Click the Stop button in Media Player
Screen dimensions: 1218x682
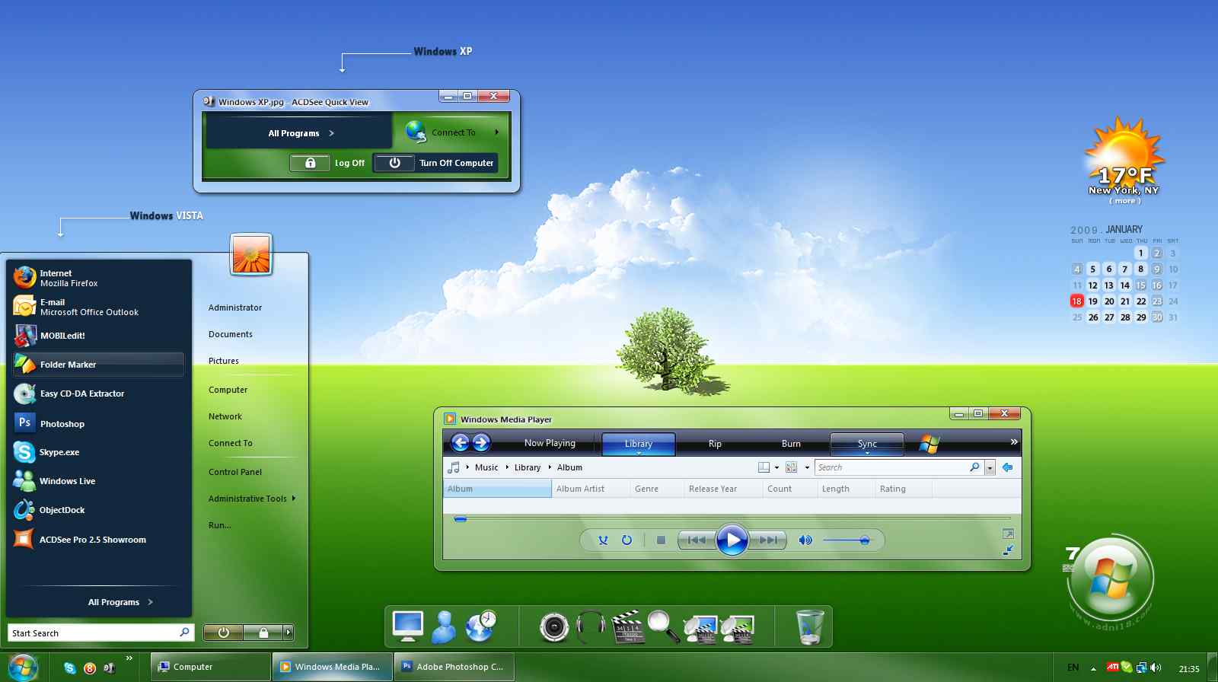tap(661, 540)
